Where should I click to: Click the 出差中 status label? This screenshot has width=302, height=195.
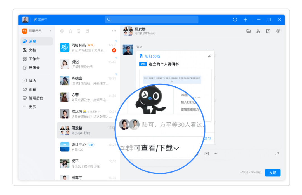[43, 20]
